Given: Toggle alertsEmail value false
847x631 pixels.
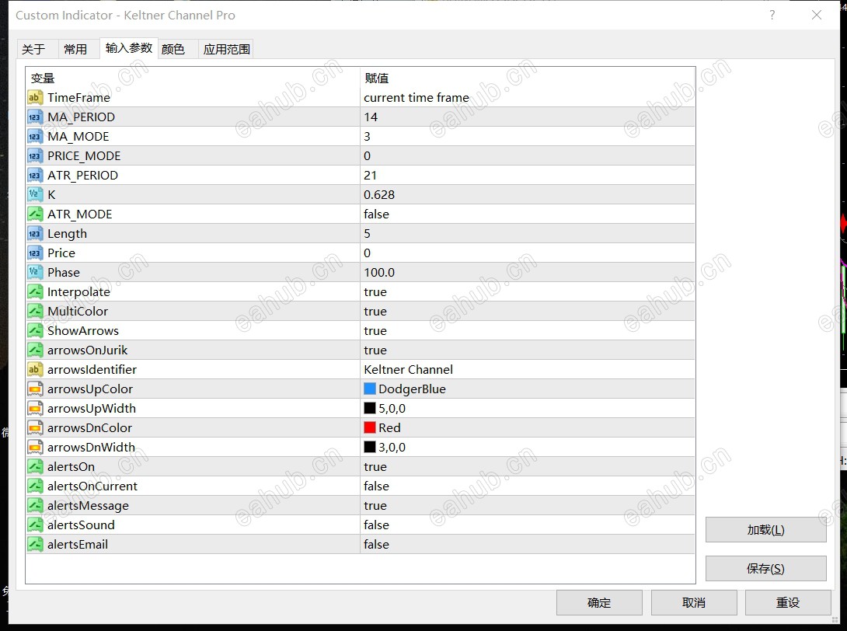Looking at the screenshot, I should click(x=377, y=545).
